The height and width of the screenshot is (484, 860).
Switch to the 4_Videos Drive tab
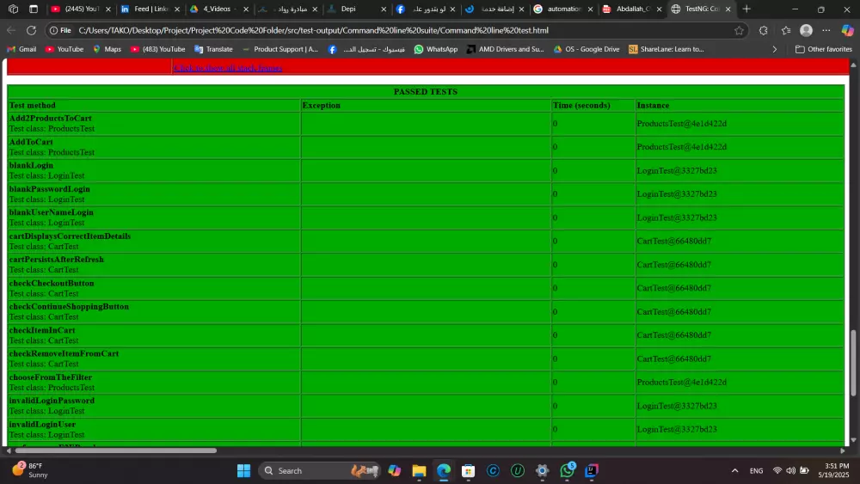[x=218, y=9]
